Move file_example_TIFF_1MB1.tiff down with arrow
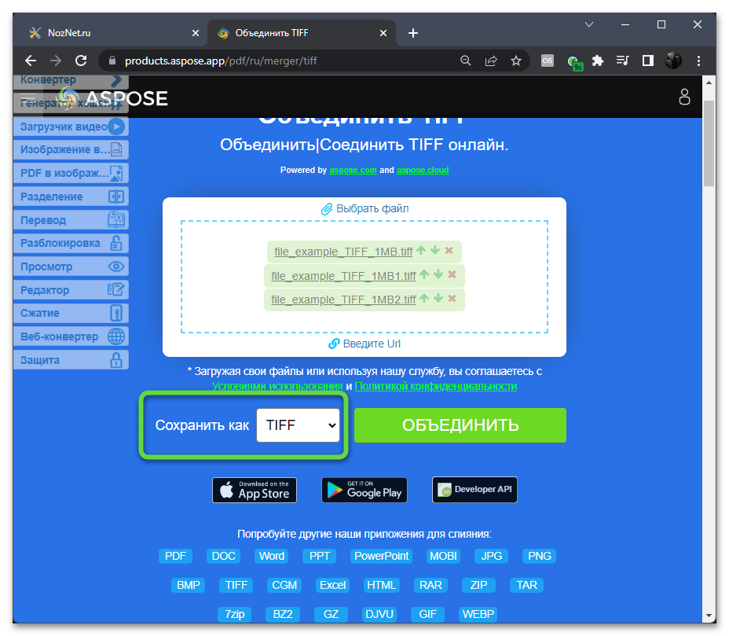Image resolution: width=729 pixels, height=636 pixels. (x=438, y=274)
